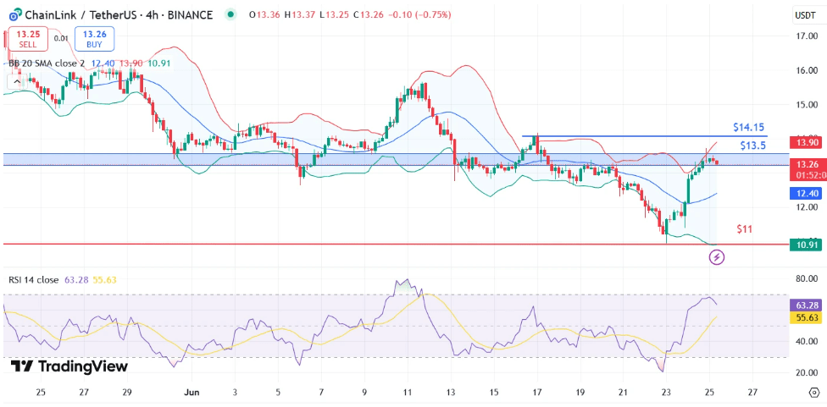The image size is (827, 407).
Task: Click the 16.00 price axis label
Action: coord(807,70)
